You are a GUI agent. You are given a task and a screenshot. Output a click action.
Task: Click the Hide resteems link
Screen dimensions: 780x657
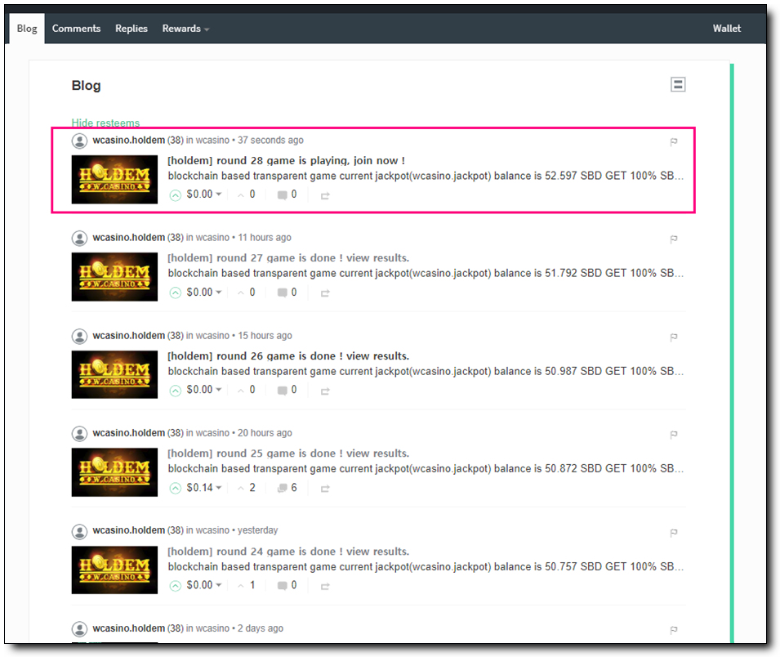[x=105, y=123]
